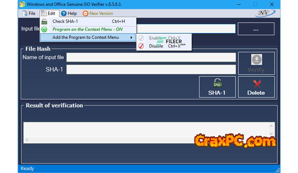Screen dimensions: 298x173
Task: Click the File menu document icon
Action: click(x=25, y=13)
